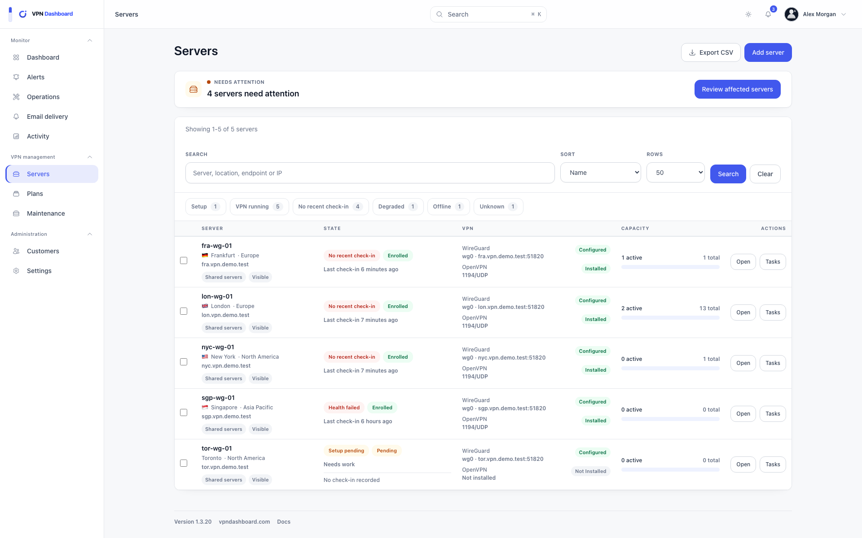Screen dimensions: 862x538
Task: Open the Docs footer link
Action: click(x=284, y=522)
